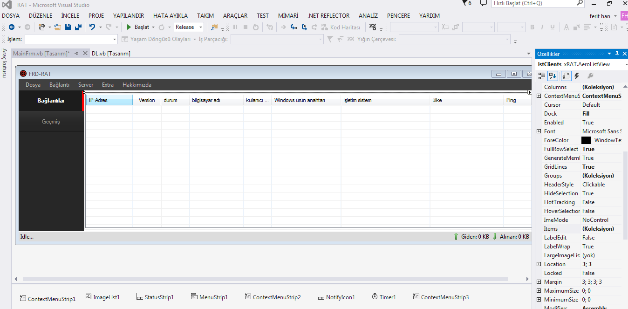This screenshot has width=628, height=309.
Task: Click the black ForeColor swatch
Action: pyautogui.click(x=586, y=140)
